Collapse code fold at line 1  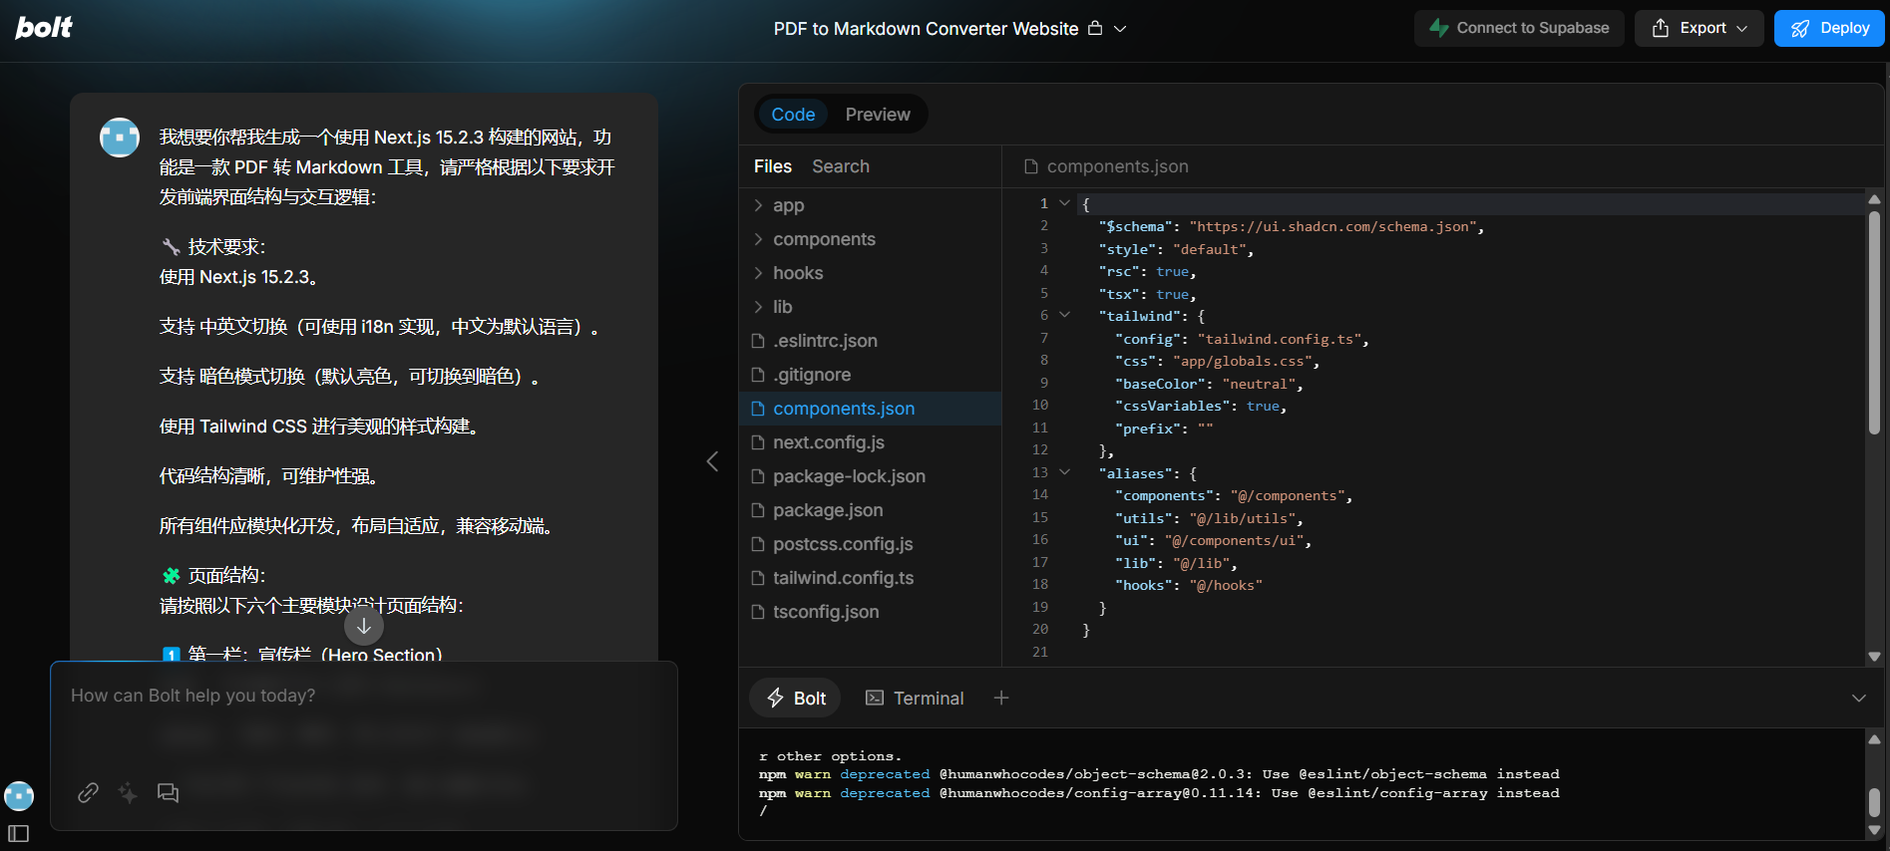click(x=1064, y=203)
